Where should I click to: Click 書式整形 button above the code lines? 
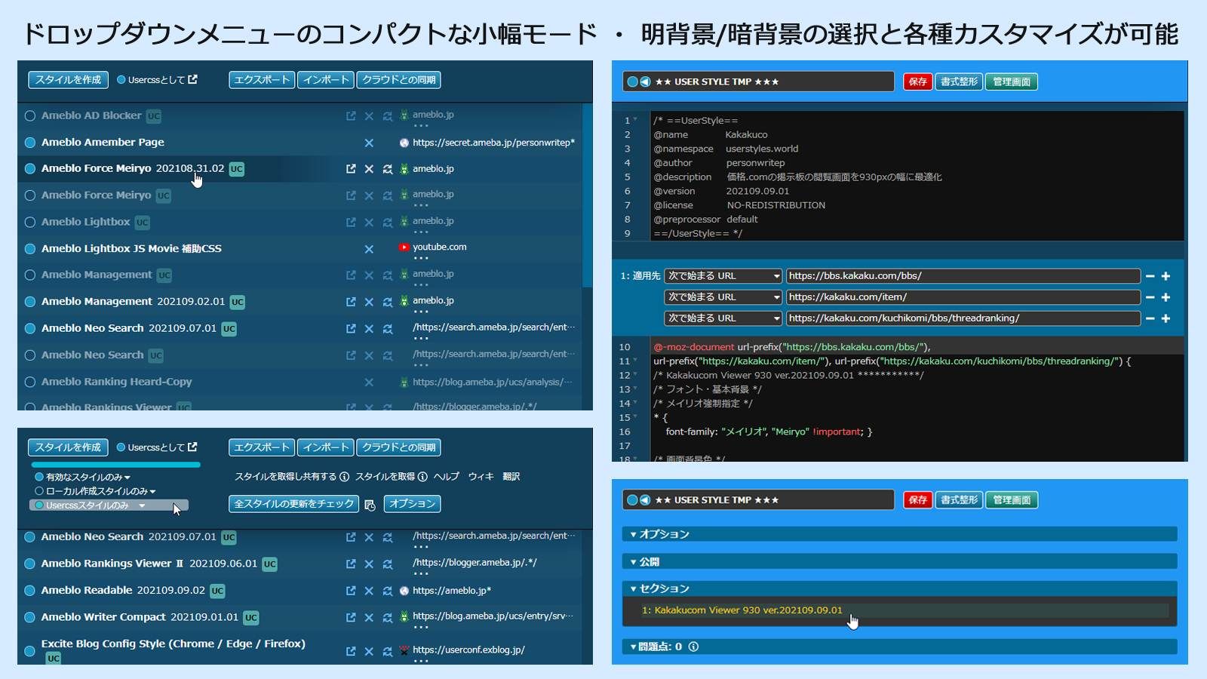959,81
